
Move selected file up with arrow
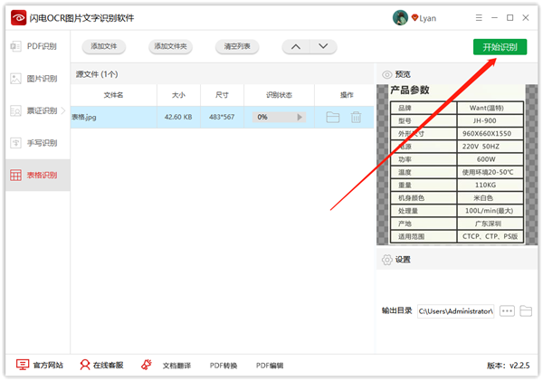tap(296, 46)
